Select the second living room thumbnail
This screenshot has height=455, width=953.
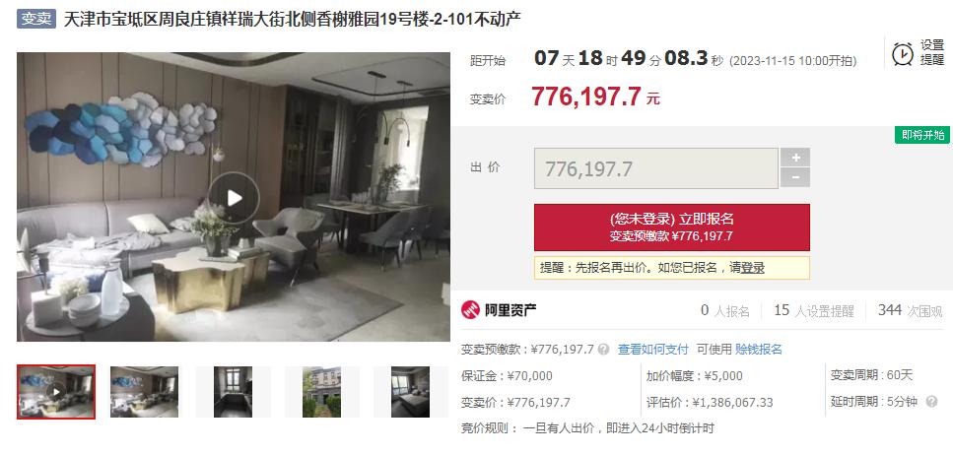pyautogui.click(x=144, y=392)
